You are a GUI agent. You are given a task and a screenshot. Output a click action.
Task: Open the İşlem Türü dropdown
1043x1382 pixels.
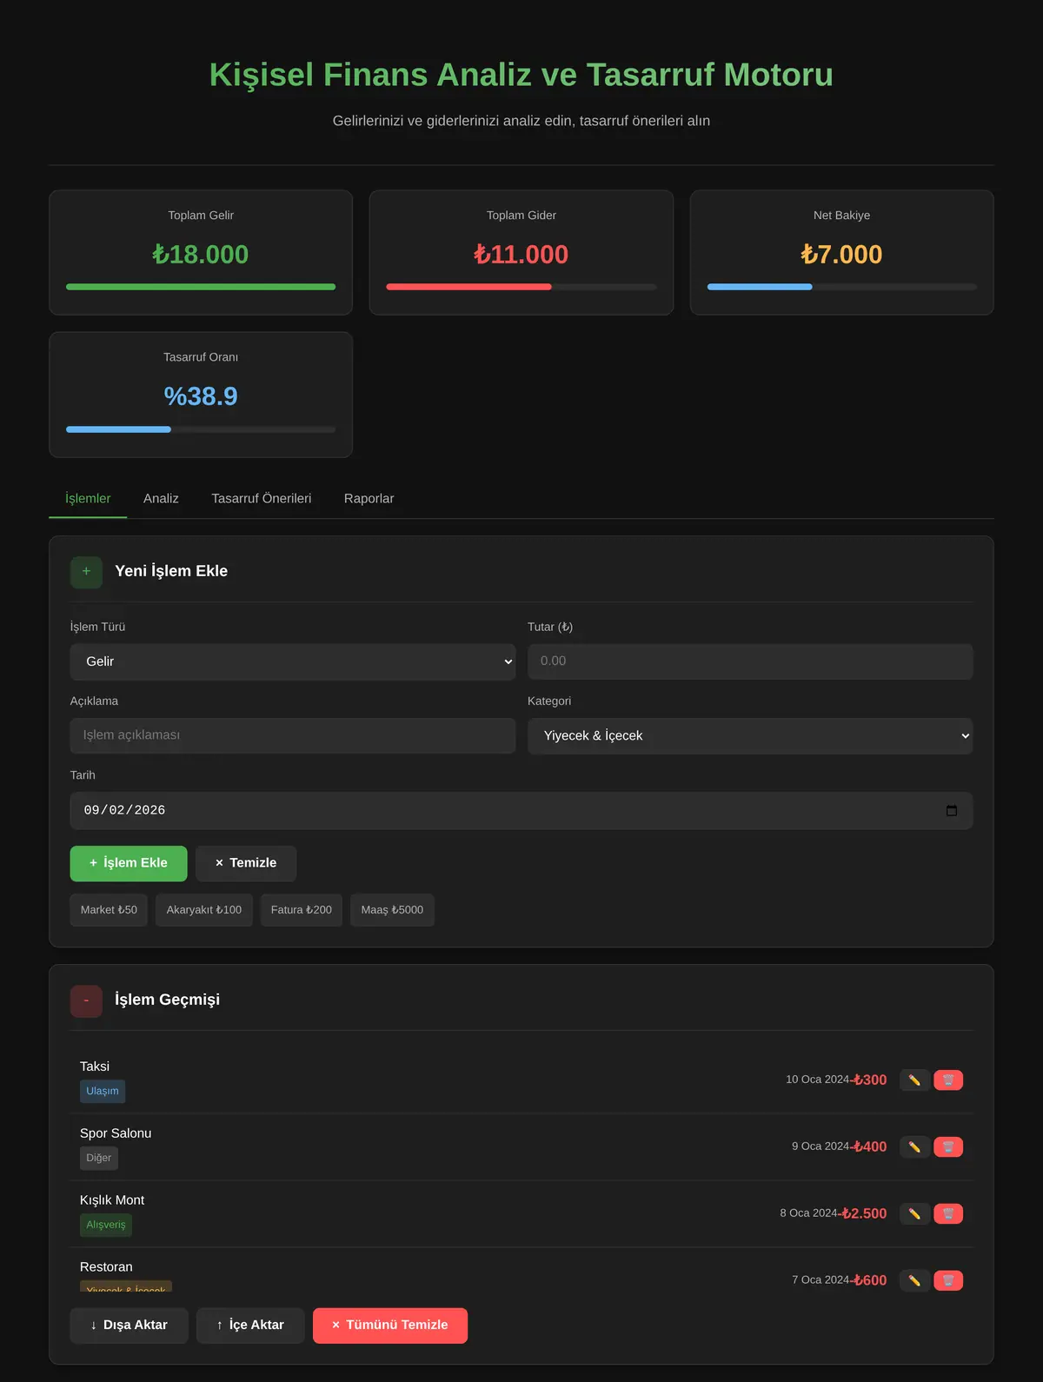(293, 661)
